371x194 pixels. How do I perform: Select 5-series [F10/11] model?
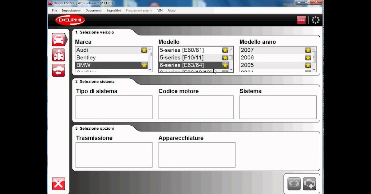[194, 58]
